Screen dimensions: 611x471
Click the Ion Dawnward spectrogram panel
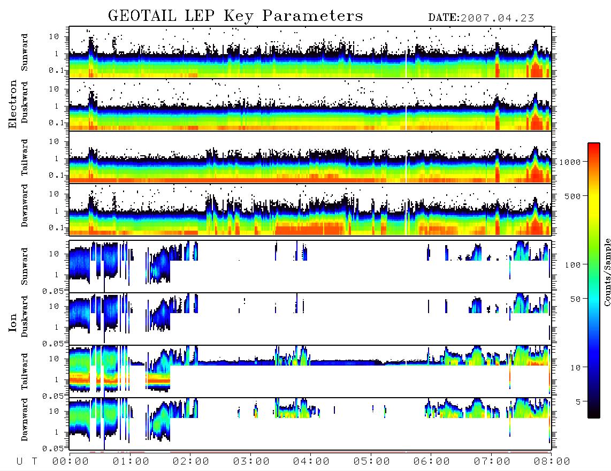pos(310,424)
